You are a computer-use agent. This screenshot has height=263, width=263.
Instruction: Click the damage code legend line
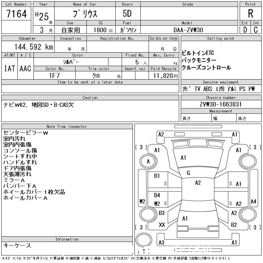[116, 258]
